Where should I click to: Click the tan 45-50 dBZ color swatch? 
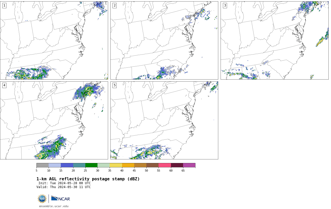[140, 165]
